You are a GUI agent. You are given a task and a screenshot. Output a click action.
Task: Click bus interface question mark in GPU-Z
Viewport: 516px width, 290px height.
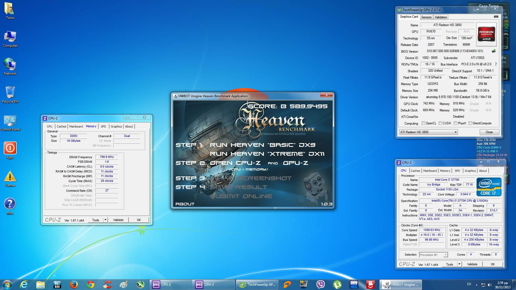pos(496,64)
